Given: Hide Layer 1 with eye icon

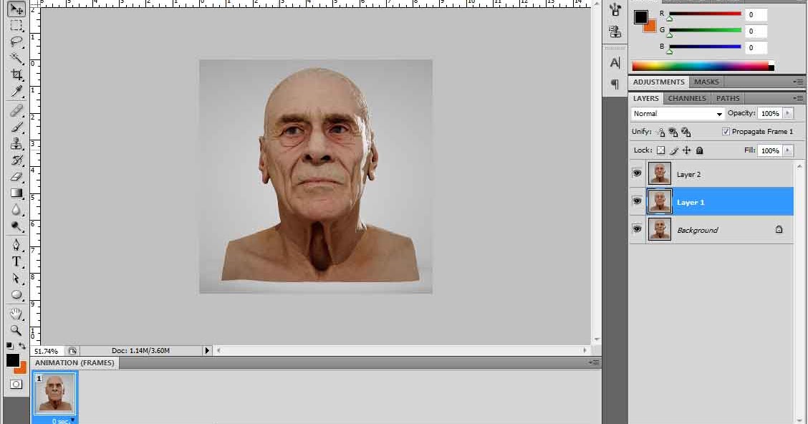Looking at the screenshot, I should 638,201.
